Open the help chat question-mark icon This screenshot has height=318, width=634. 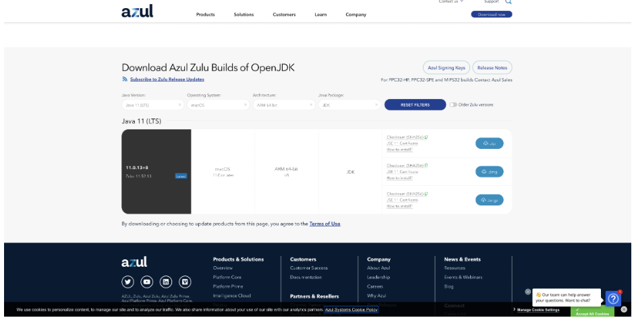[613, 298]
